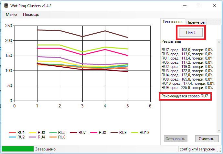
Task: Open the Помощь menu
Action: tap(31, 15)
